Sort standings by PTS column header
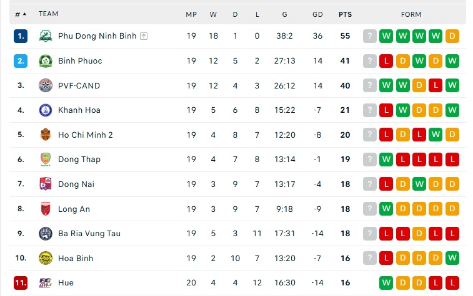 [345, 14]
